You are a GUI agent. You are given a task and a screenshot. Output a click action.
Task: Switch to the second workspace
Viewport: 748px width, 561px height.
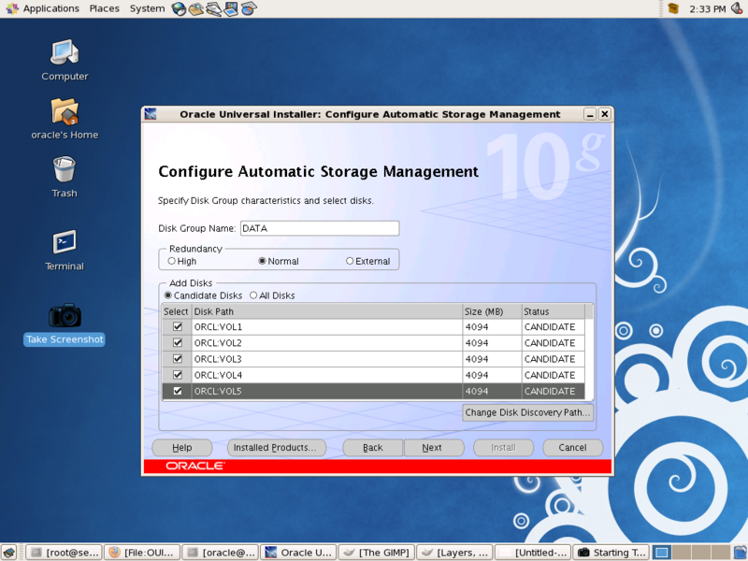tap(682, 553)
